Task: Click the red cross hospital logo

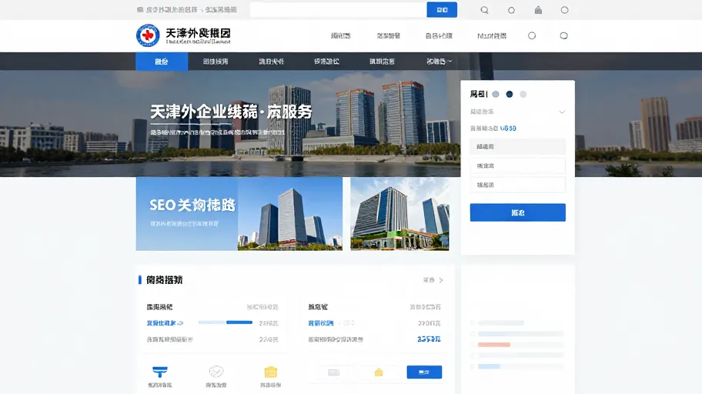Action: 148,35
